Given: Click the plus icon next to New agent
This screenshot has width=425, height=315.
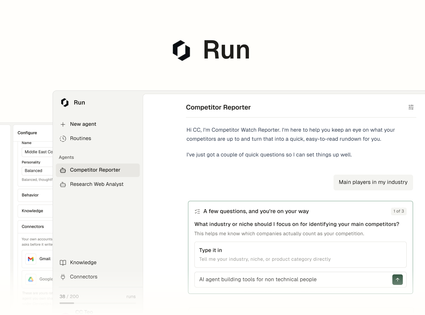Looking at the screenshot, I should coord(63,124).
